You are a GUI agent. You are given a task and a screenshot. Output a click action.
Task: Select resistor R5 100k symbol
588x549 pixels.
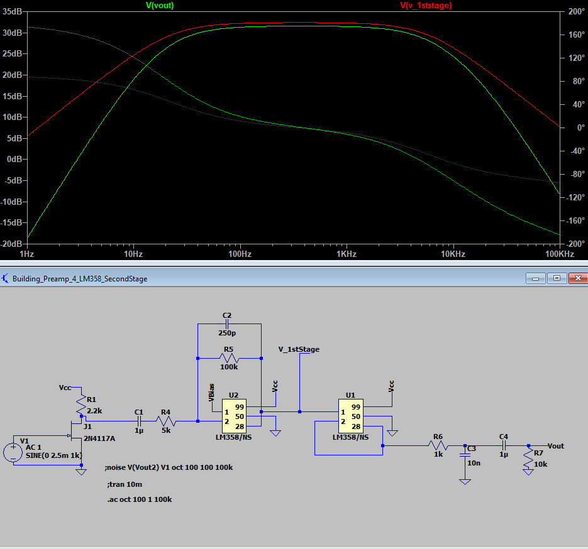tap(228, 359)
